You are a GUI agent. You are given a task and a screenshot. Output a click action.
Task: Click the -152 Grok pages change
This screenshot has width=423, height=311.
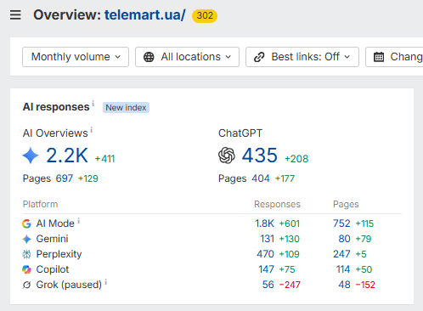click(x=365, y=285)
